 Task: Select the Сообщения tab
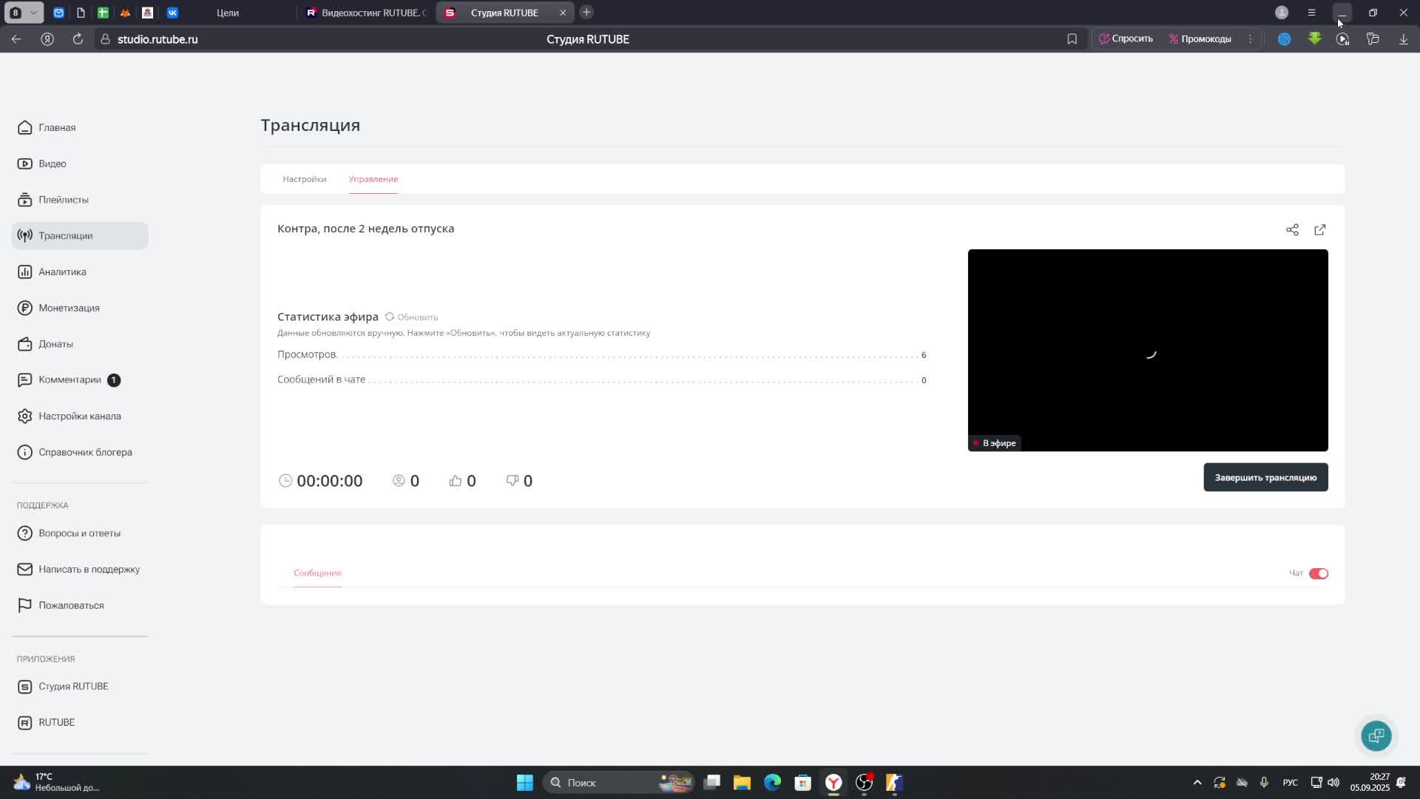(x=317, y=573)
